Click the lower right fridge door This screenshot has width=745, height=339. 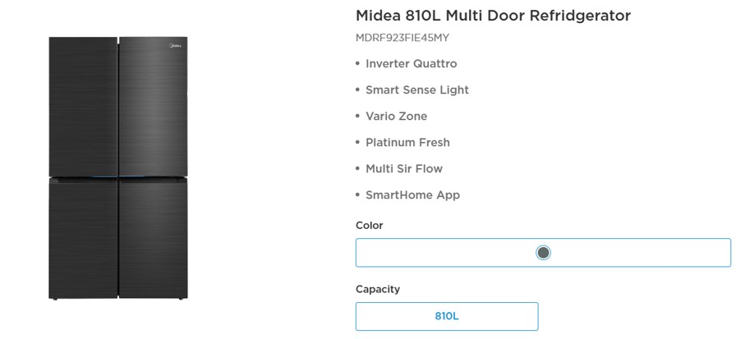click(x=154, y=238)
